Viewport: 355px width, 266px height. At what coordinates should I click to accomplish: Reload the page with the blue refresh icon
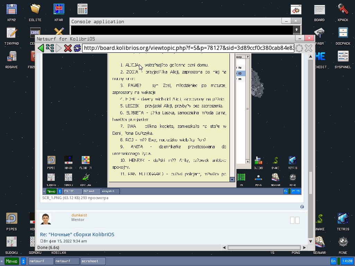[x=77, y=48]
